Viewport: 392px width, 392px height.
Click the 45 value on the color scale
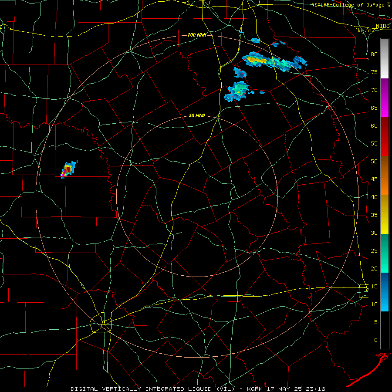pyautogui.click(x=374, y=179)
